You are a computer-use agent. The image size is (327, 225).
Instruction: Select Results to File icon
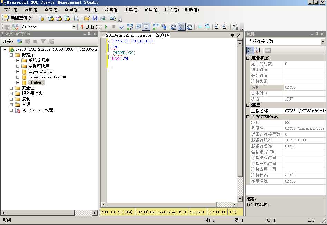click(x=189, y=27)
